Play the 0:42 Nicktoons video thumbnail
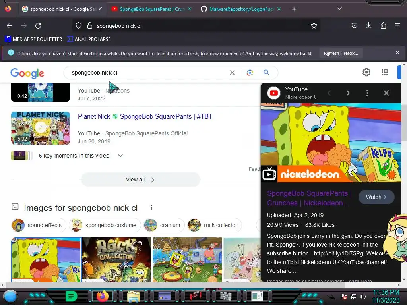 41,92
